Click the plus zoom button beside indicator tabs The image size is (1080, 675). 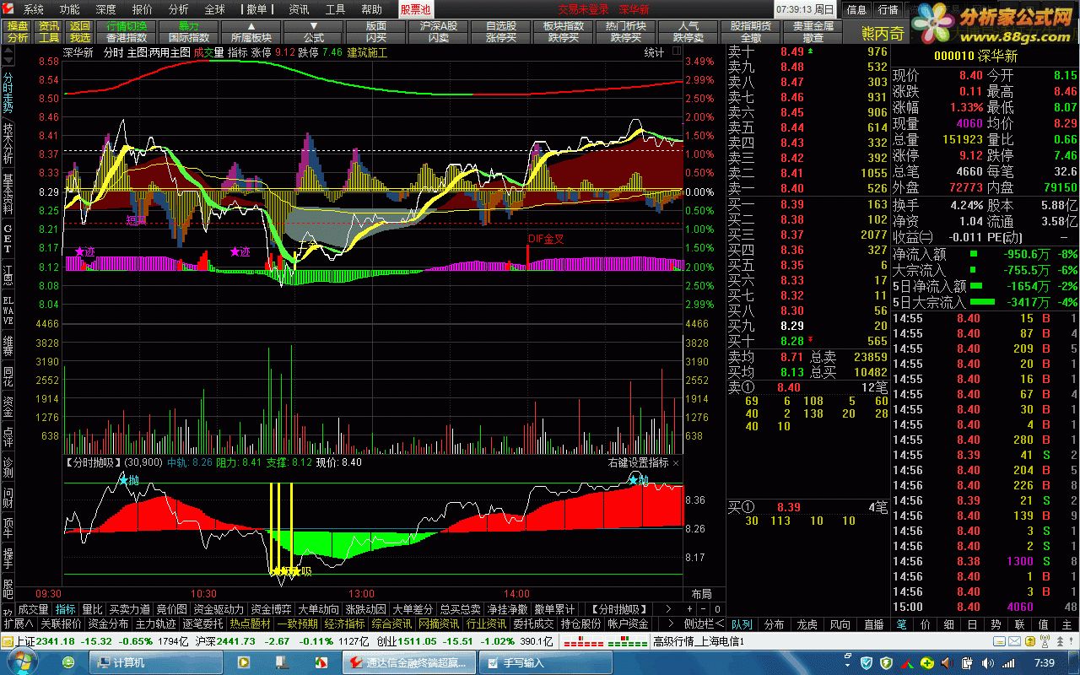689,609
